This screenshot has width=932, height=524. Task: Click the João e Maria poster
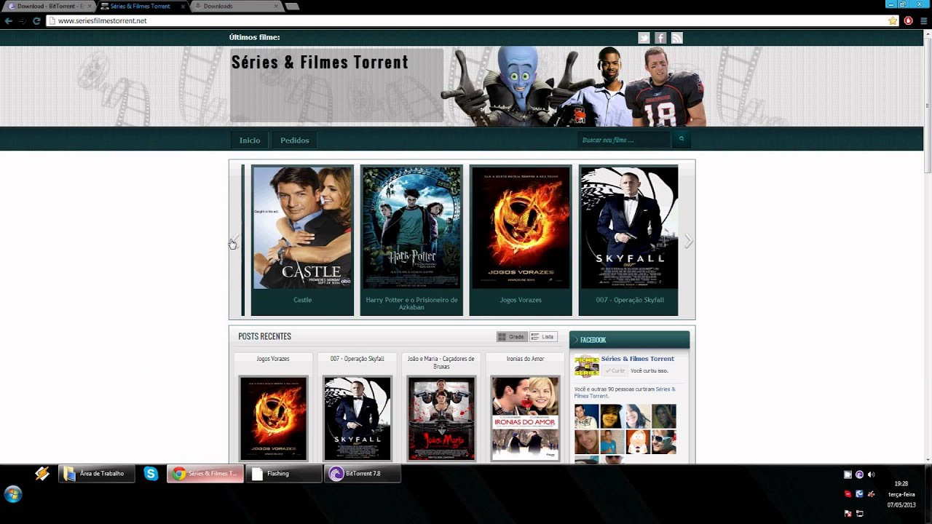pos(441,418)
